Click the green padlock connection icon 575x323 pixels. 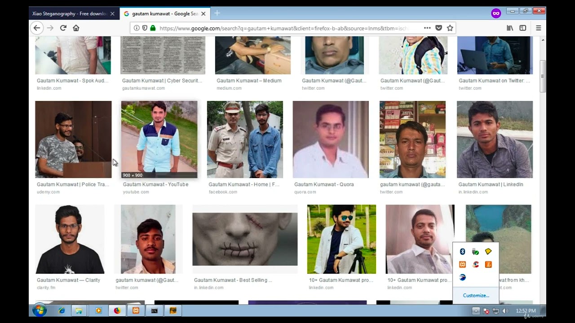pos(153,28)
